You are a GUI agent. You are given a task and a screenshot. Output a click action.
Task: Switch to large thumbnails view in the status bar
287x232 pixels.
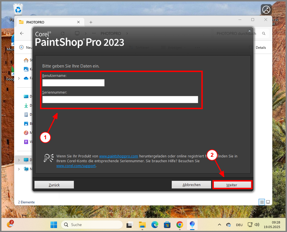(x=268, y=202)
